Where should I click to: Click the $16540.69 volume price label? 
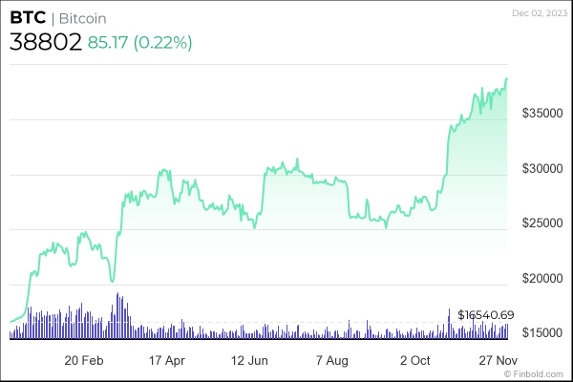pos(486,314)
